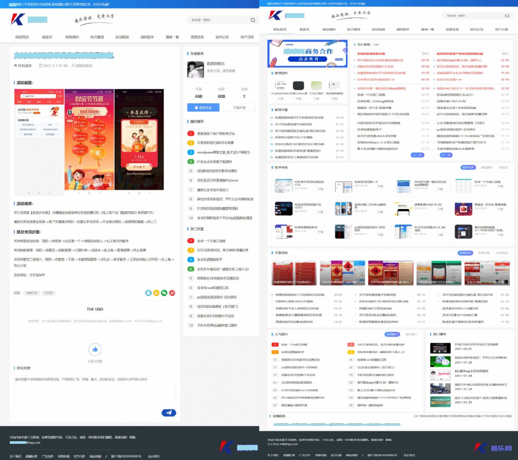Click the thumbs-up like icon
The image size is (518, 460).
tap(95, 350)
